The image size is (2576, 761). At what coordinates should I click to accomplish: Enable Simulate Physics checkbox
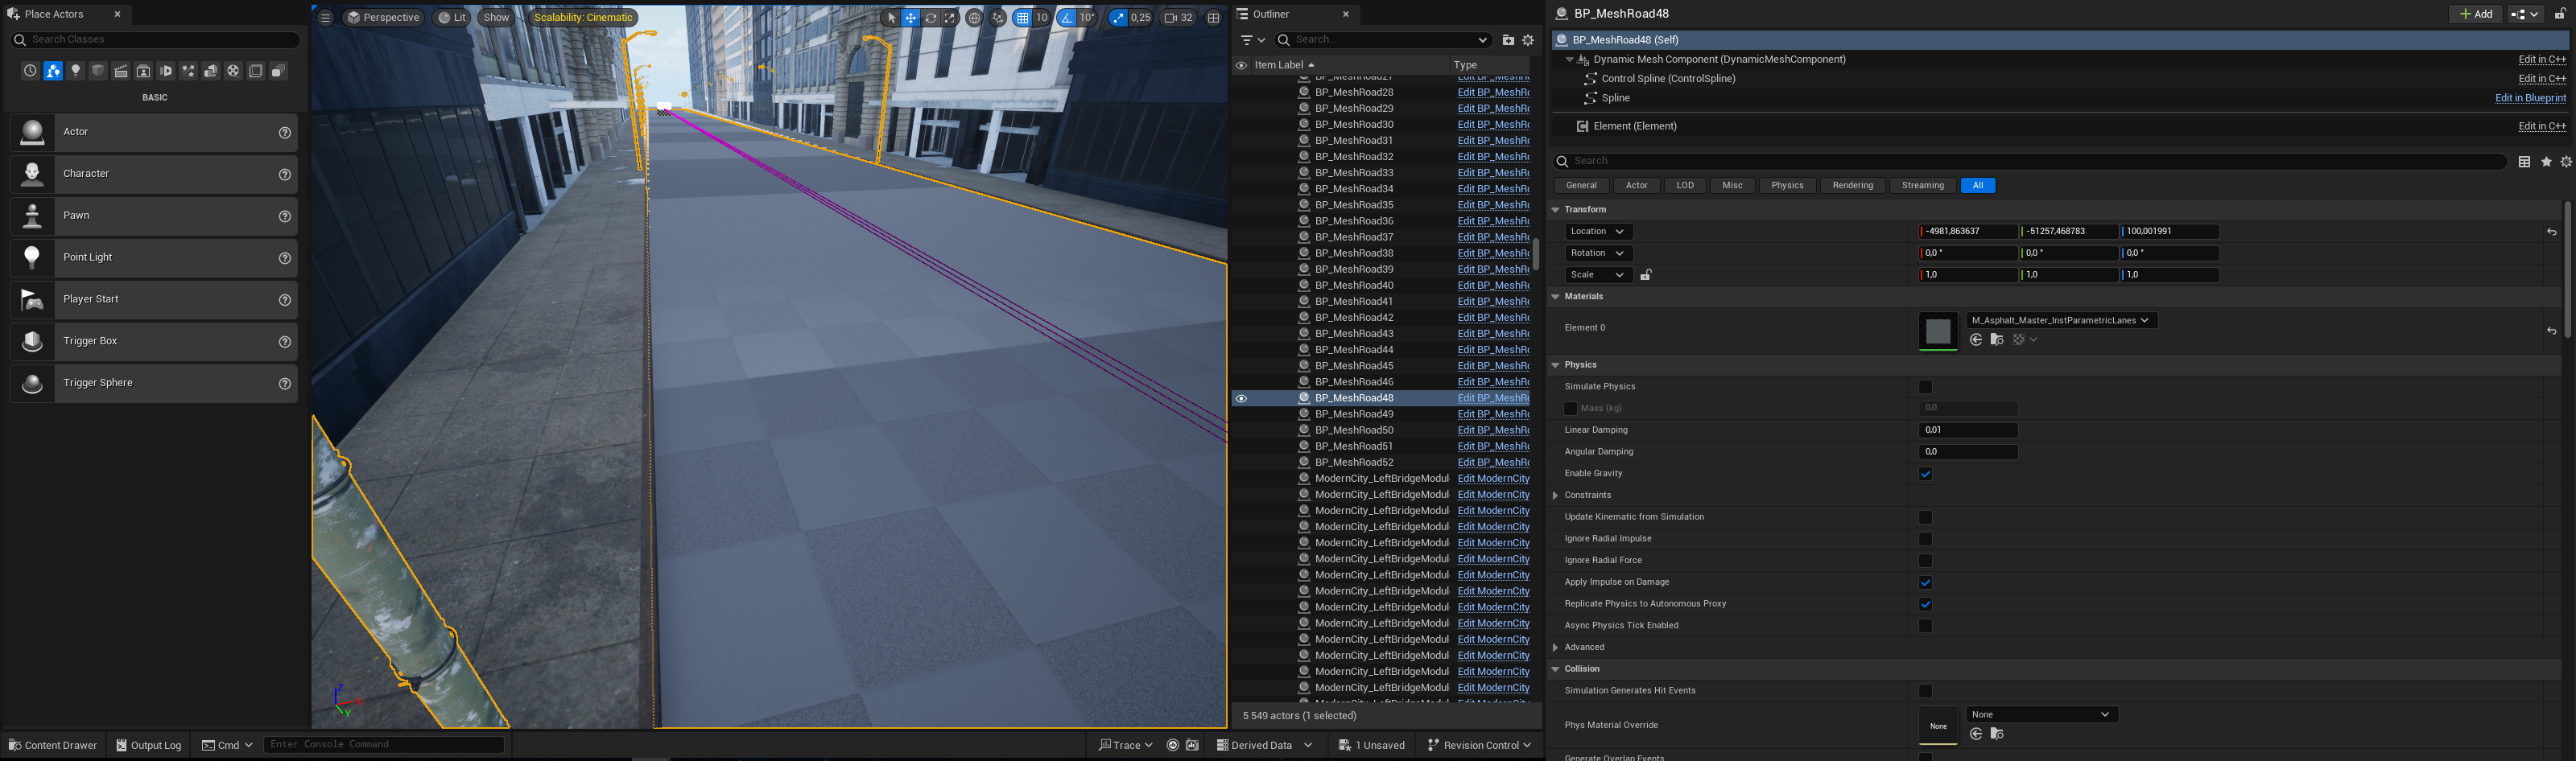click(1925, 386)
